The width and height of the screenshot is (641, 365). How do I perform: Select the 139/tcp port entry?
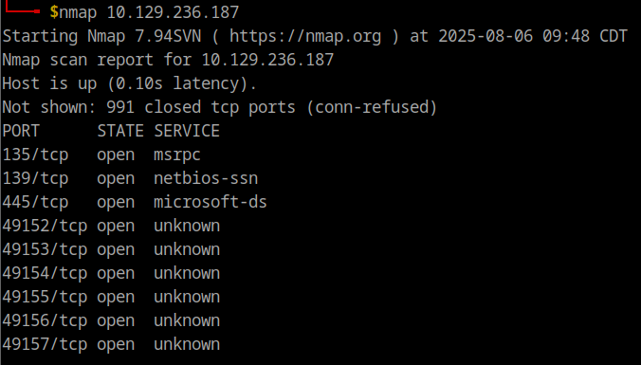coord(35,178)
